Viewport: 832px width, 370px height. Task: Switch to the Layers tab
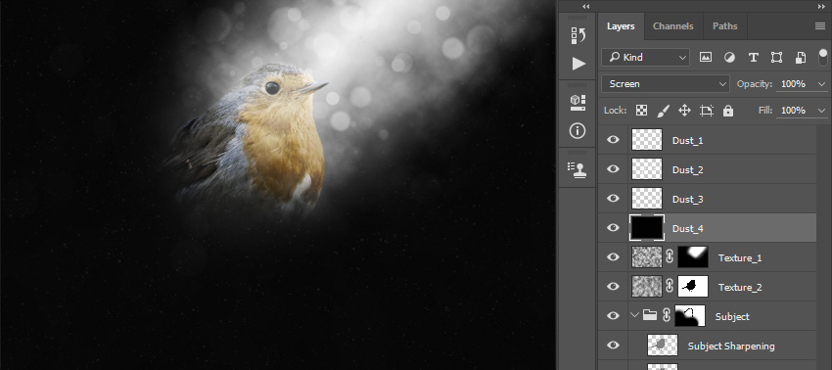tap(621, 26)
